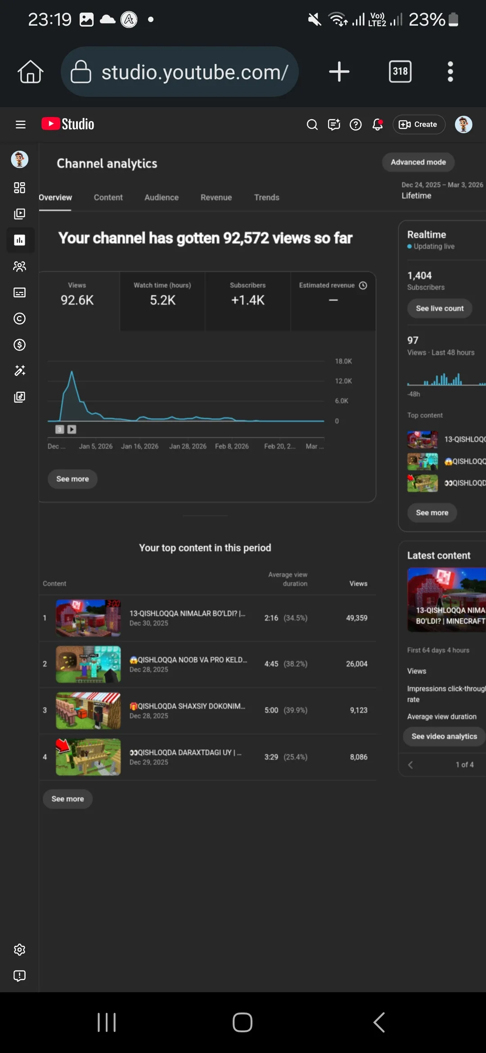Open the Dashboard icon in sidebar
This screenshot has width=486, height=1053.
coord(19,188)
